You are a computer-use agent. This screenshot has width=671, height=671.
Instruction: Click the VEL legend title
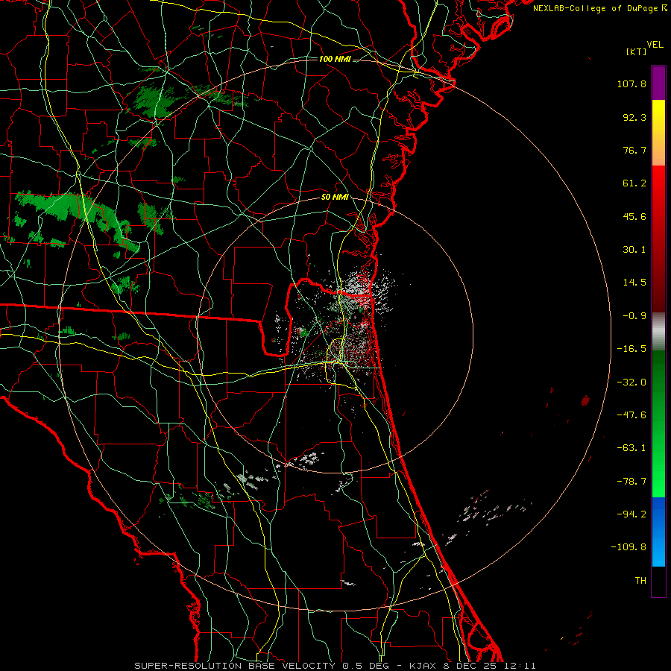click(655, 45)
